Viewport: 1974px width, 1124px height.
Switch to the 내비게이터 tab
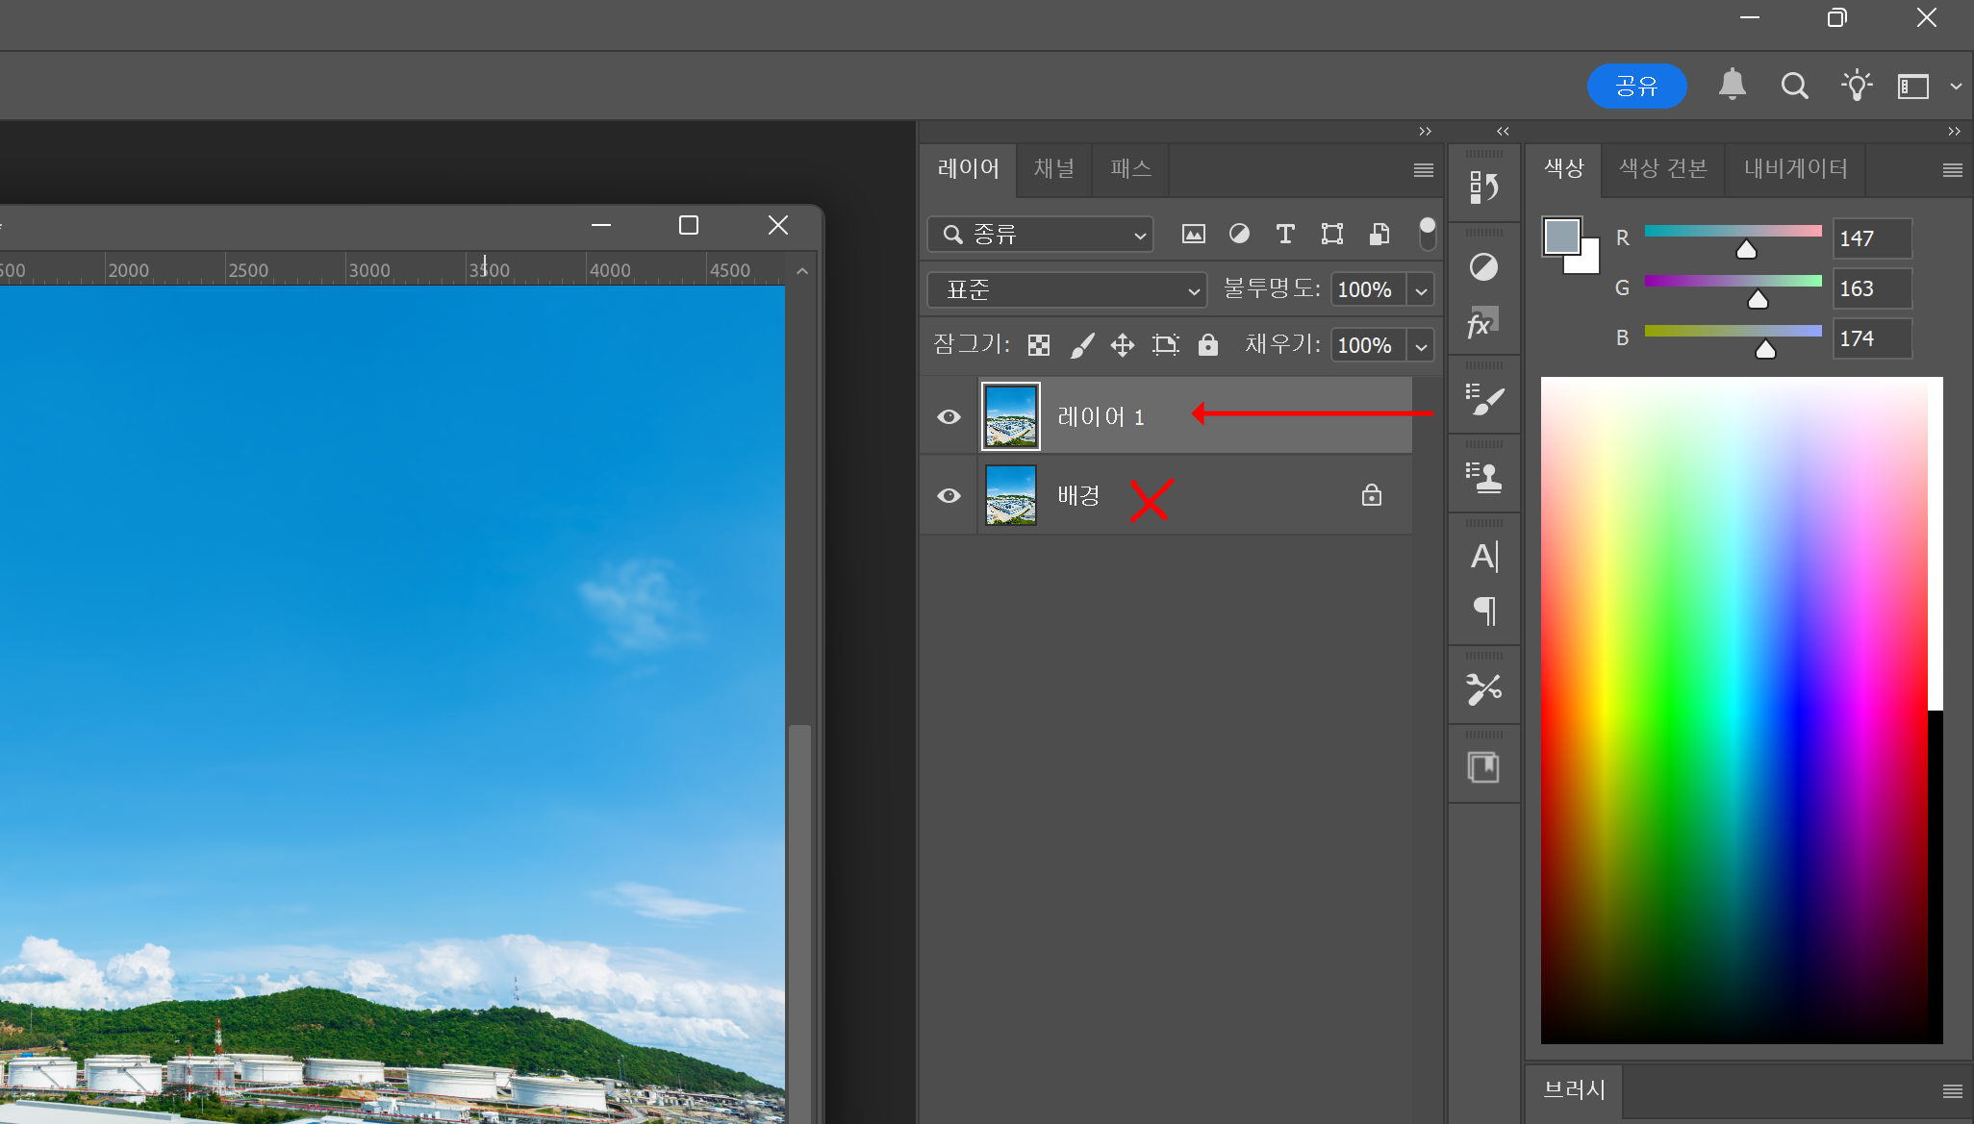click(x=1795, y=168)
